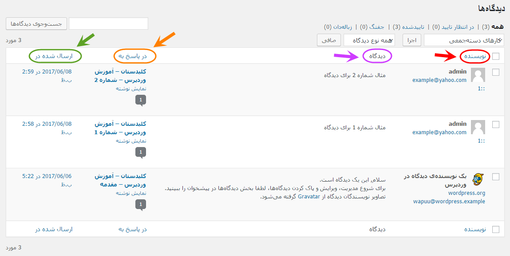Click نمایش نوشته under the شماره 2 post

131,88
